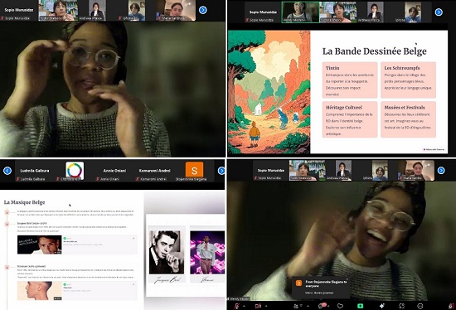Screen dimensions: 456x310
Task: Unmute the microphone in the meeting toolbar
Action: point(237,306)
